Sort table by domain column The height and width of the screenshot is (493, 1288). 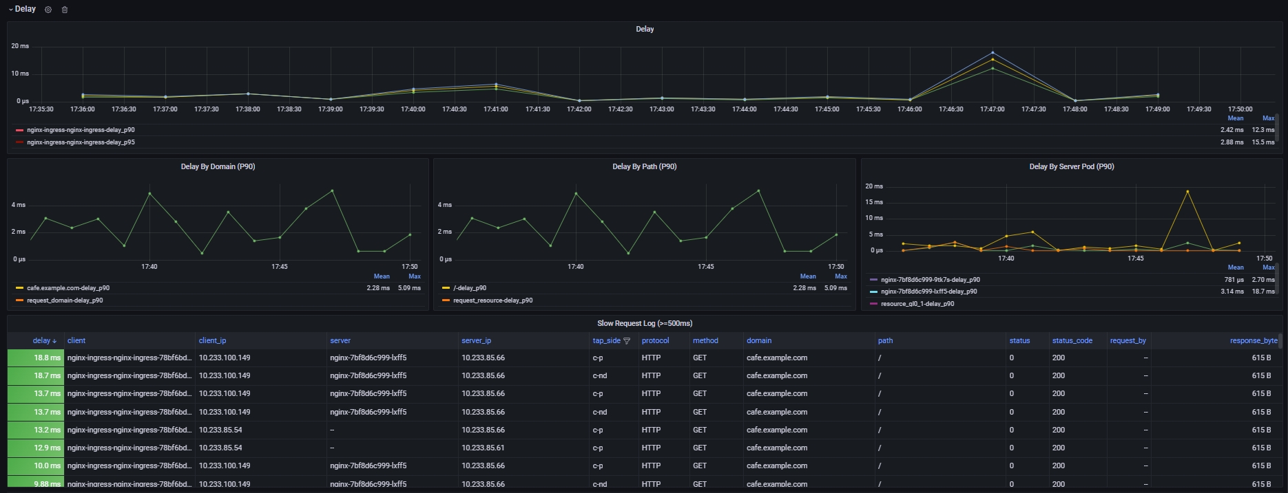tap(759, 341)
